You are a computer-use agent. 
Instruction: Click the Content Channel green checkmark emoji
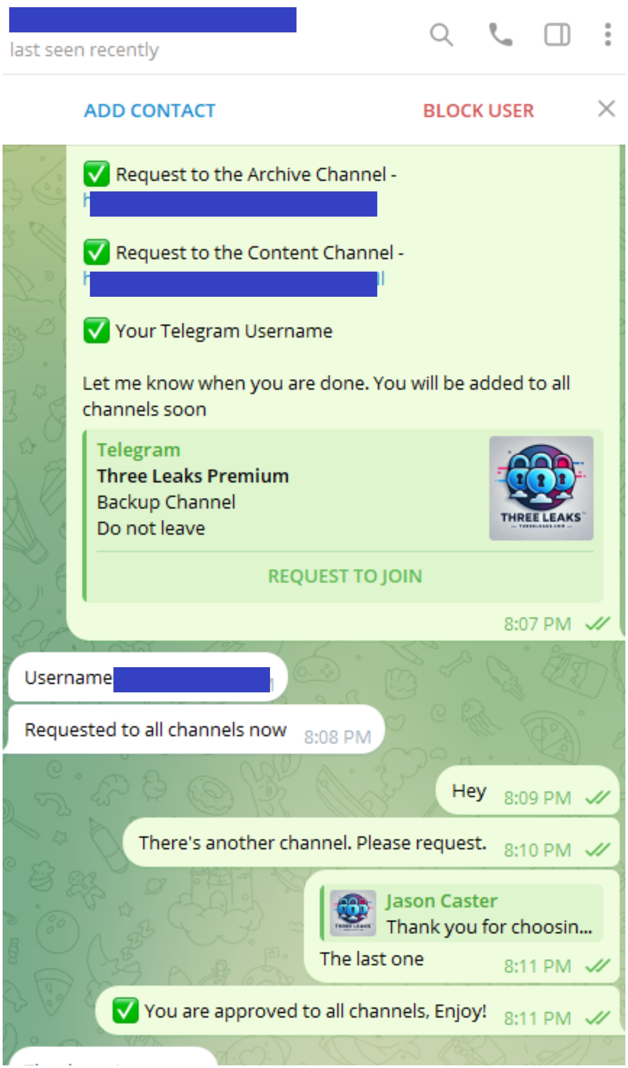tap(96, 252)
